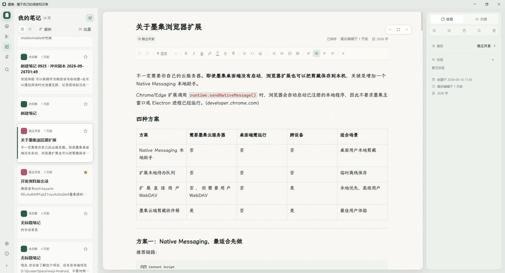This screenshot has width=505, height=273.
Task: Open the scissors clippings section in sidebar
Action: 7,37
